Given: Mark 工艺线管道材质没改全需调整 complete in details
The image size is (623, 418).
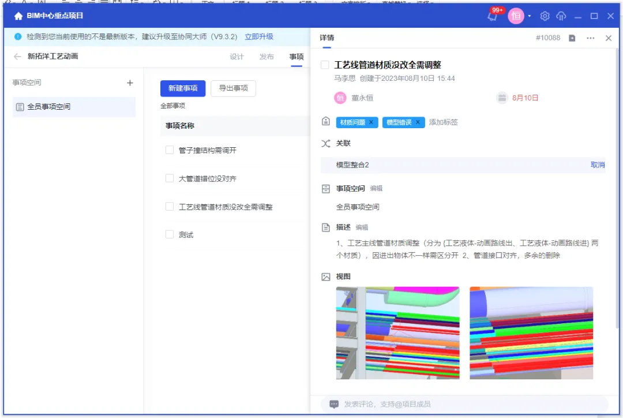Looking at the screenshot, I should pyautogui.click(x=325, y=65).
